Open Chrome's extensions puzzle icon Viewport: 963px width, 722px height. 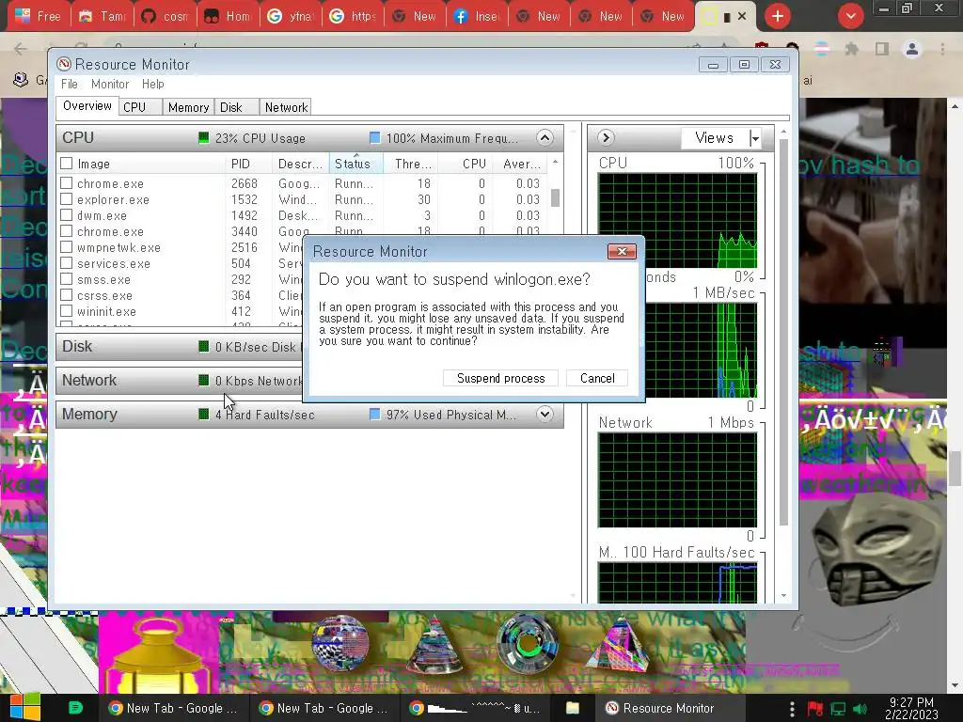point(852,49)
